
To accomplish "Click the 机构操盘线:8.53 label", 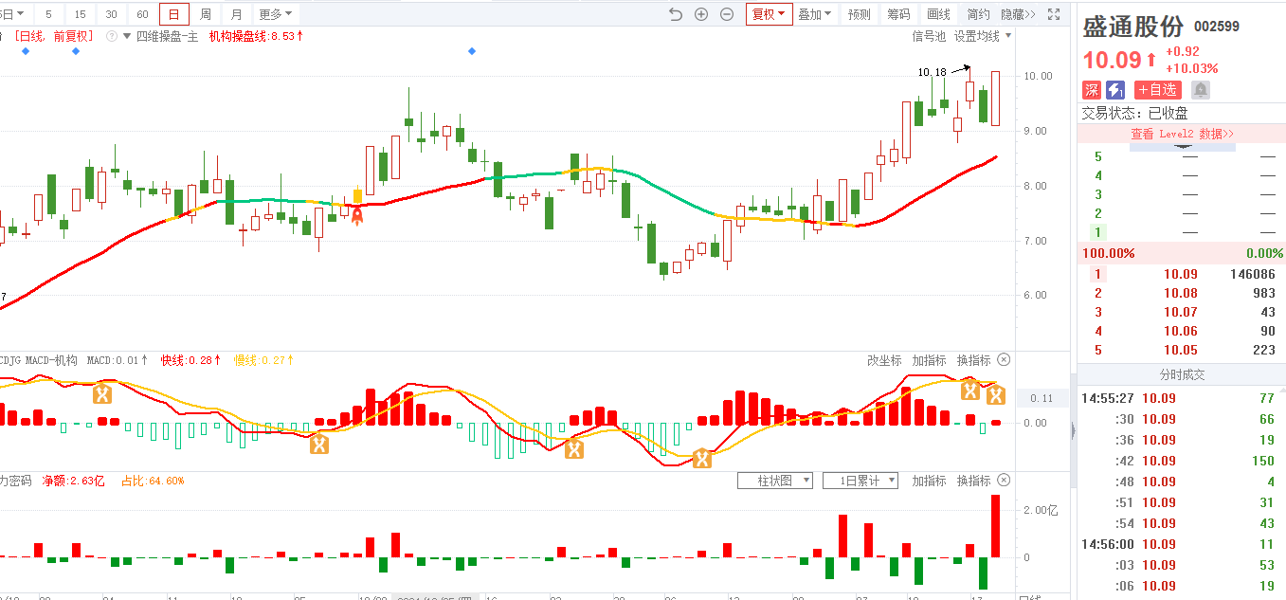I will click(256, 36).
